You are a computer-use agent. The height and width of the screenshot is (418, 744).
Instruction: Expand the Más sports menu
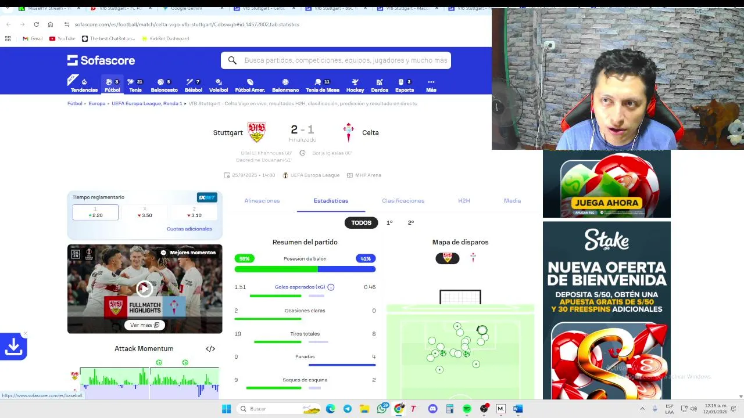click(431, 85)
